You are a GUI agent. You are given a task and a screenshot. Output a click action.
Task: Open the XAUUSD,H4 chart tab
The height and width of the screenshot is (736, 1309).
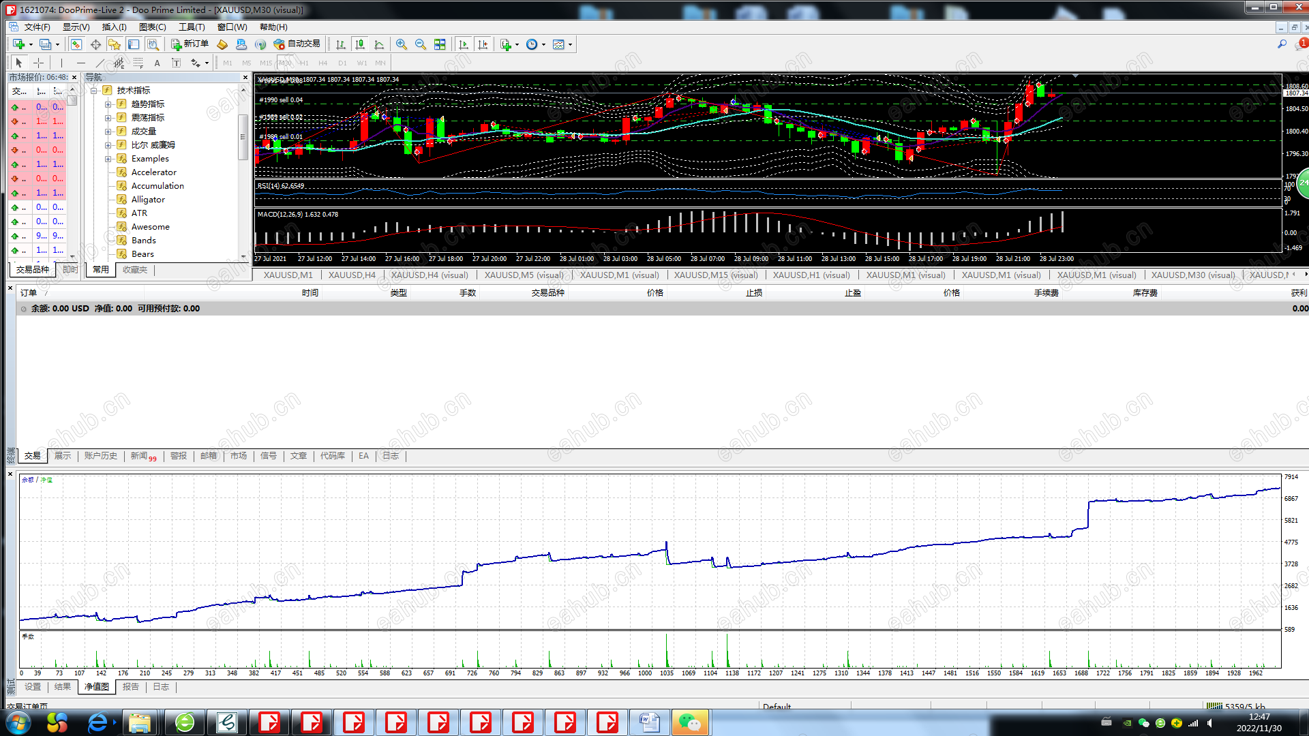(352, 275)
